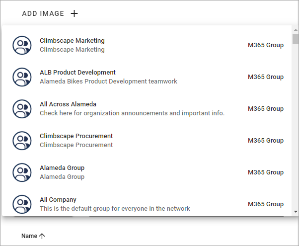Click the ALB Product Development group avatar icon
Screen dimensions: 299x246
click(22, 77)
